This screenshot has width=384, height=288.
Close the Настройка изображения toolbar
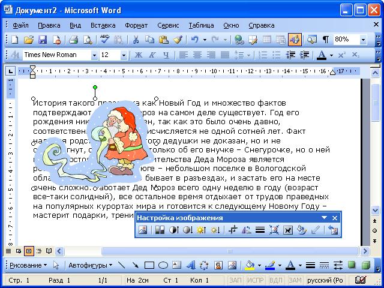335,218
